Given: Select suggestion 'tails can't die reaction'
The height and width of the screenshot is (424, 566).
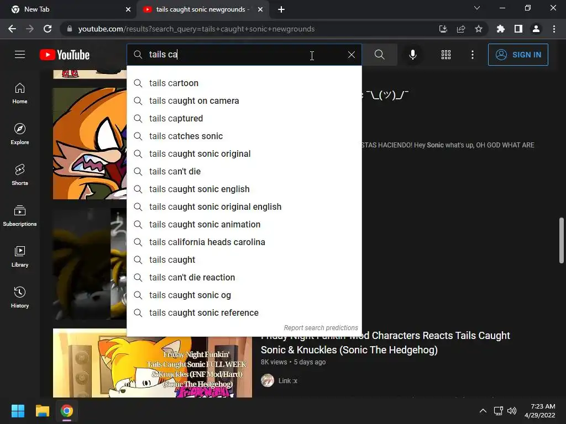Looking at the screenshot, I should point(244,277).
